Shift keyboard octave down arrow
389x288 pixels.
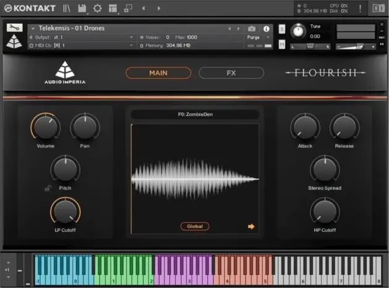click(8, 278)
